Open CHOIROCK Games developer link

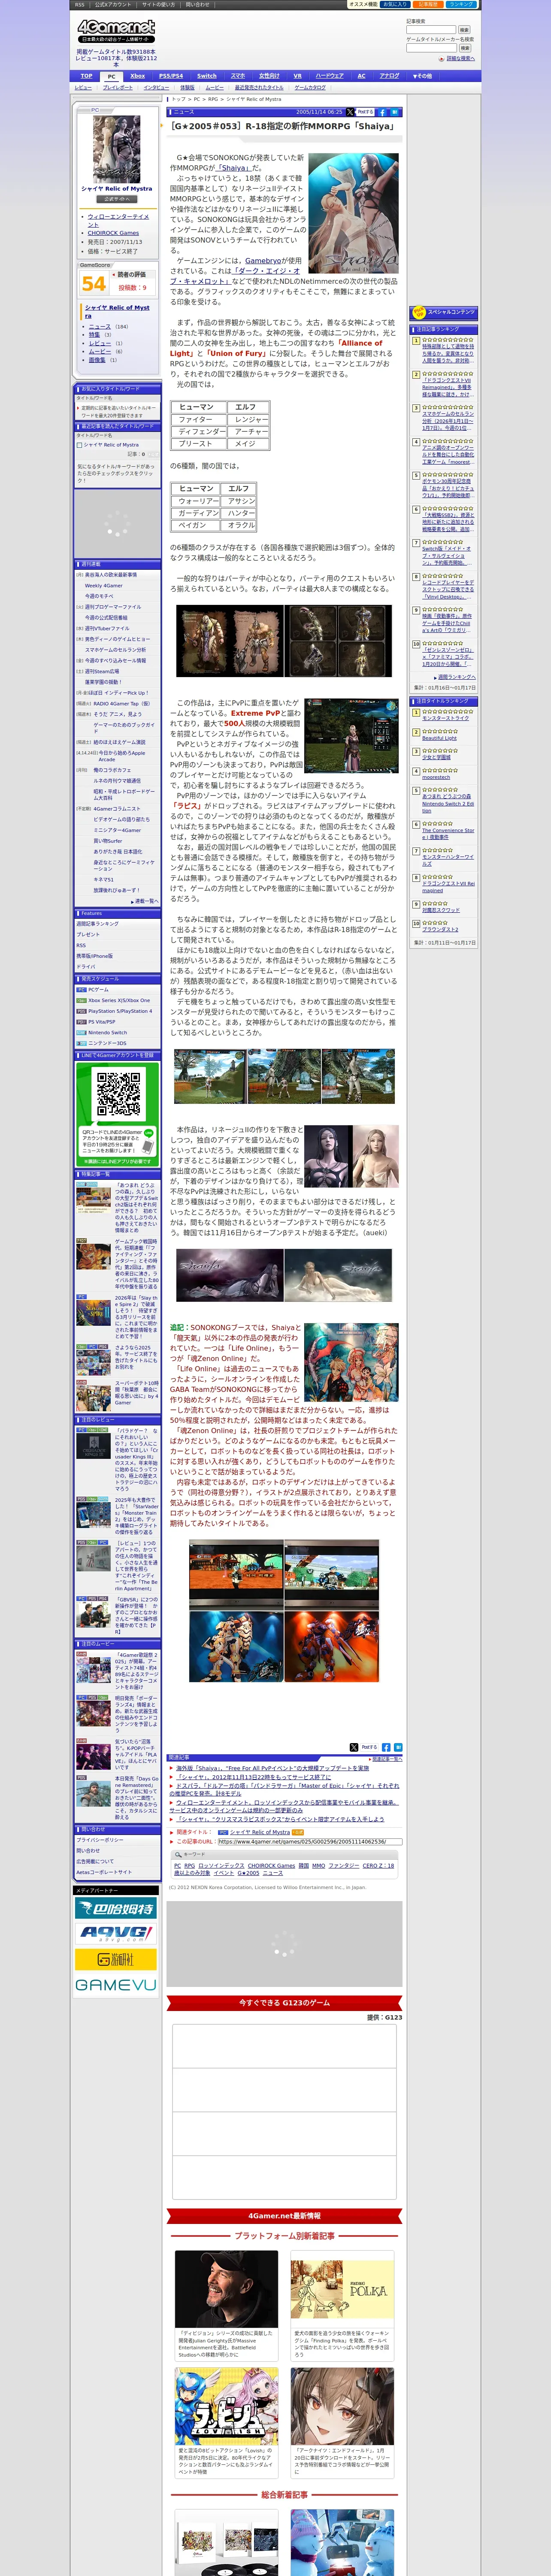click(x=113, y=233)
